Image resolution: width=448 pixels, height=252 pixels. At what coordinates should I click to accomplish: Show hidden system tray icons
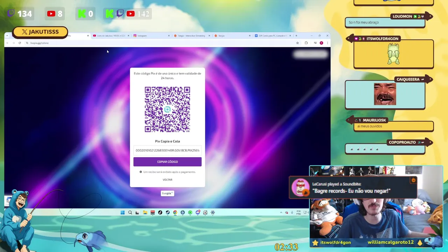click(x=281, y=212)
